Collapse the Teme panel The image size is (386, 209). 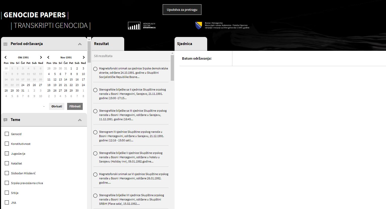tap(80, 120)
